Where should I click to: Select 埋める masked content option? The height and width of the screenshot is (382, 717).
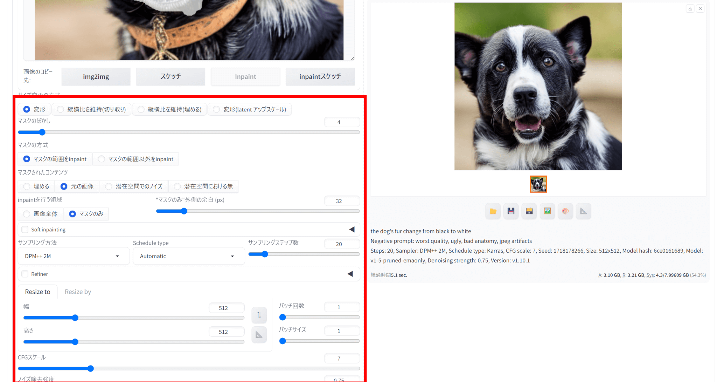[x=36, y=186]
